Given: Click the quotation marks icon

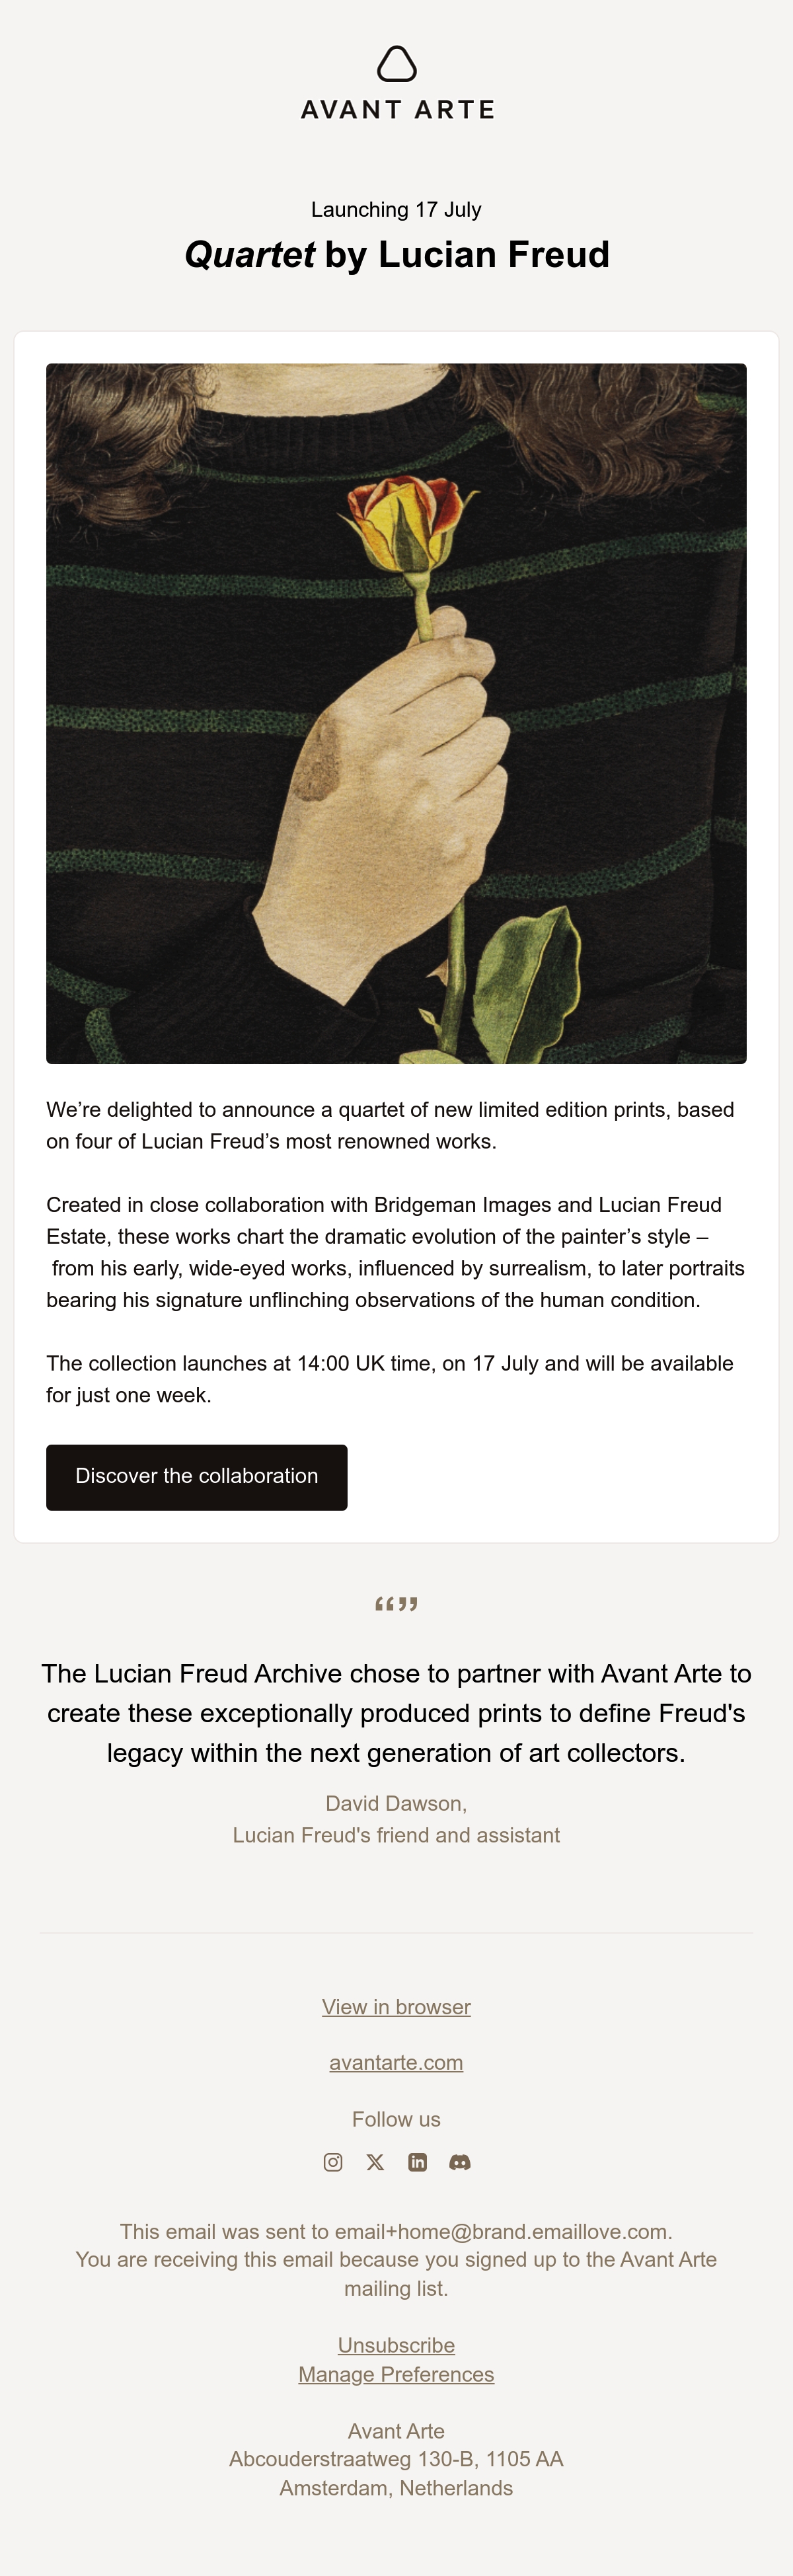Looking at the screenshot, I should tap(396, 1604).
